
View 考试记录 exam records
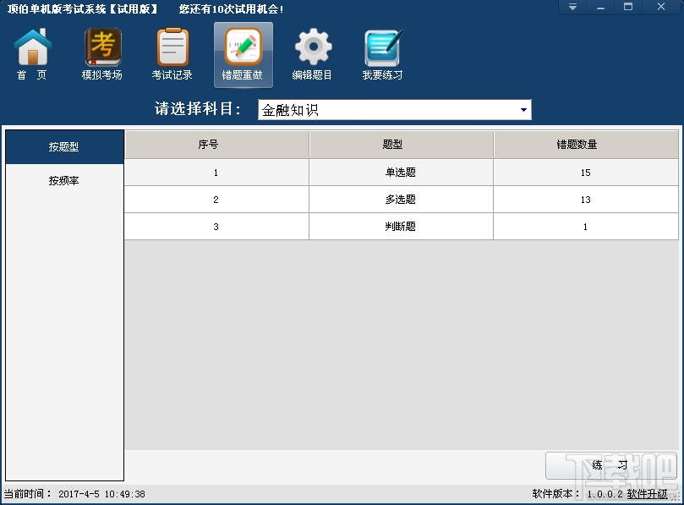click(x=172, y=52)
